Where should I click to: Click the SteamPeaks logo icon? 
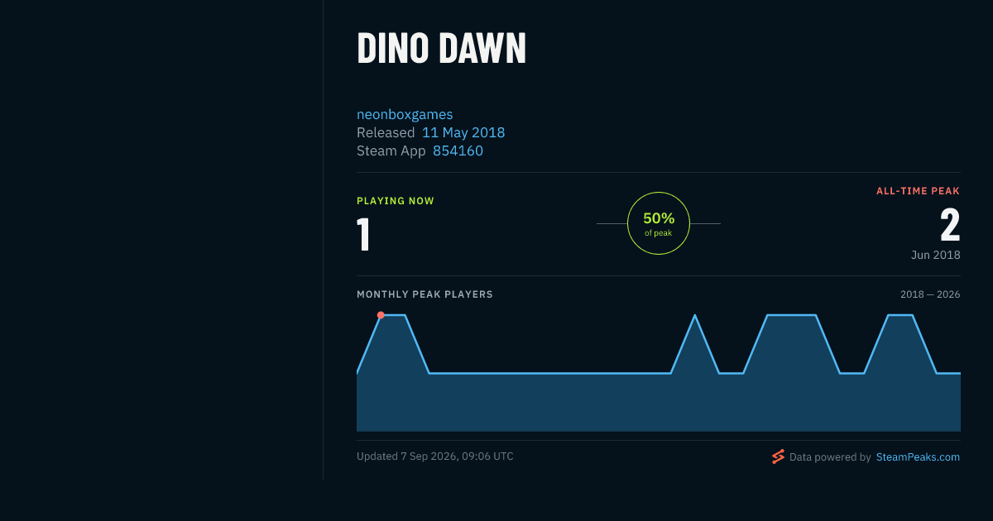pos(778,456)
